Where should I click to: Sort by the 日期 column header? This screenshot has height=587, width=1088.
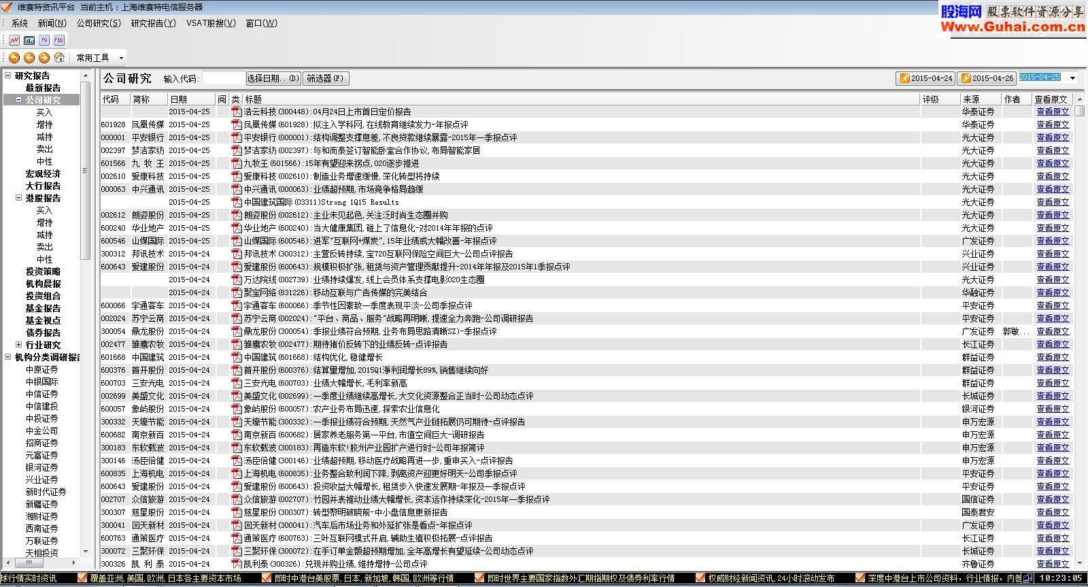tap(192, 99)
